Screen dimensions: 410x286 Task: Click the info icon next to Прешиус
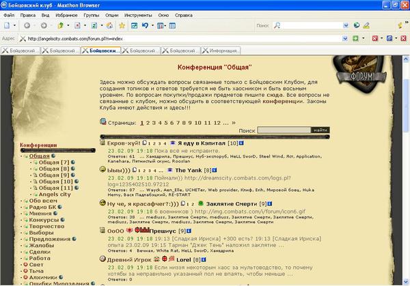(189, 231)
